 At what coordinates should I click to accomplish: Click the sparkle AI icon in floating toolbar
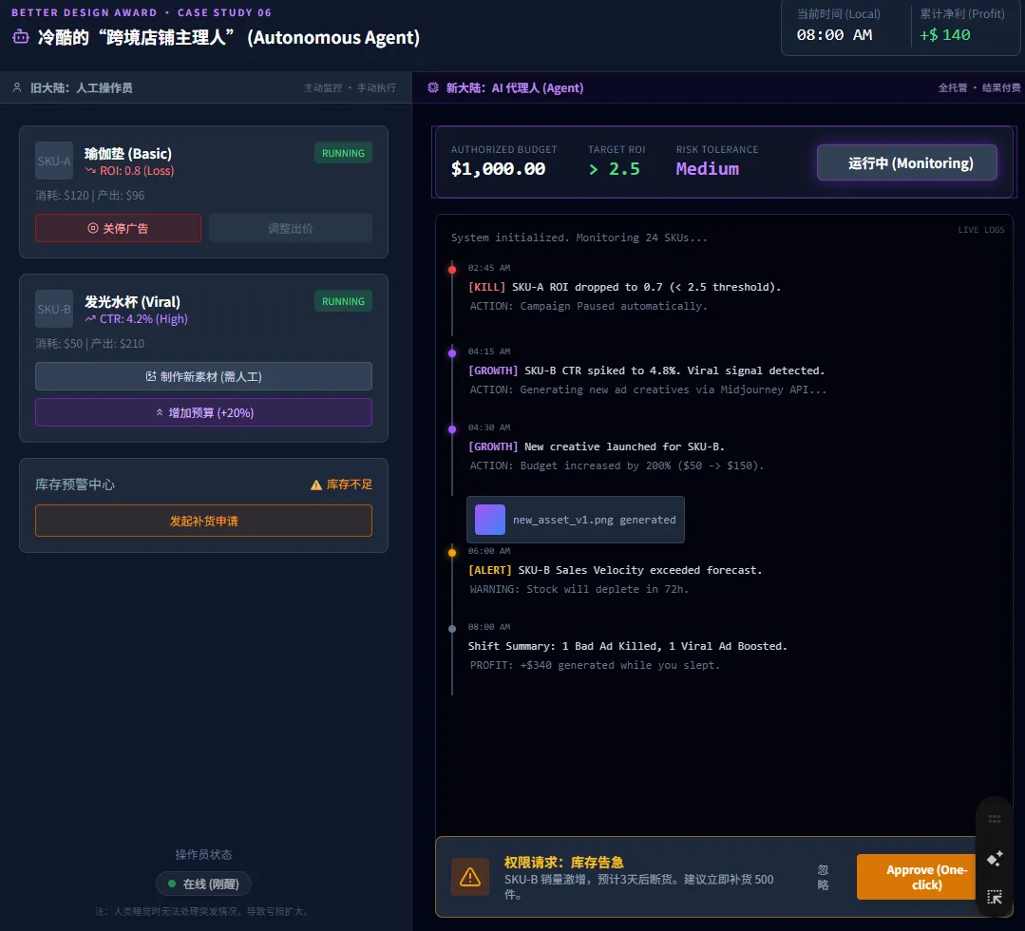[995, 859]
